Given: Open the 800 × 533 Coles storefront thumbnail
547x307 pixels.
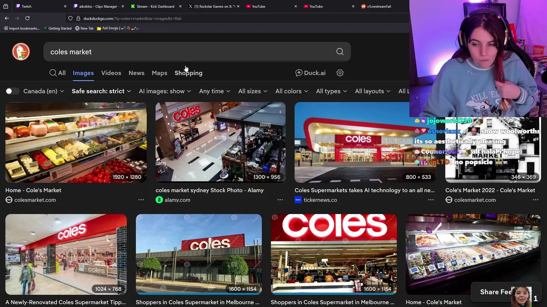Looking at the screenshot, I should click(365, 142).
